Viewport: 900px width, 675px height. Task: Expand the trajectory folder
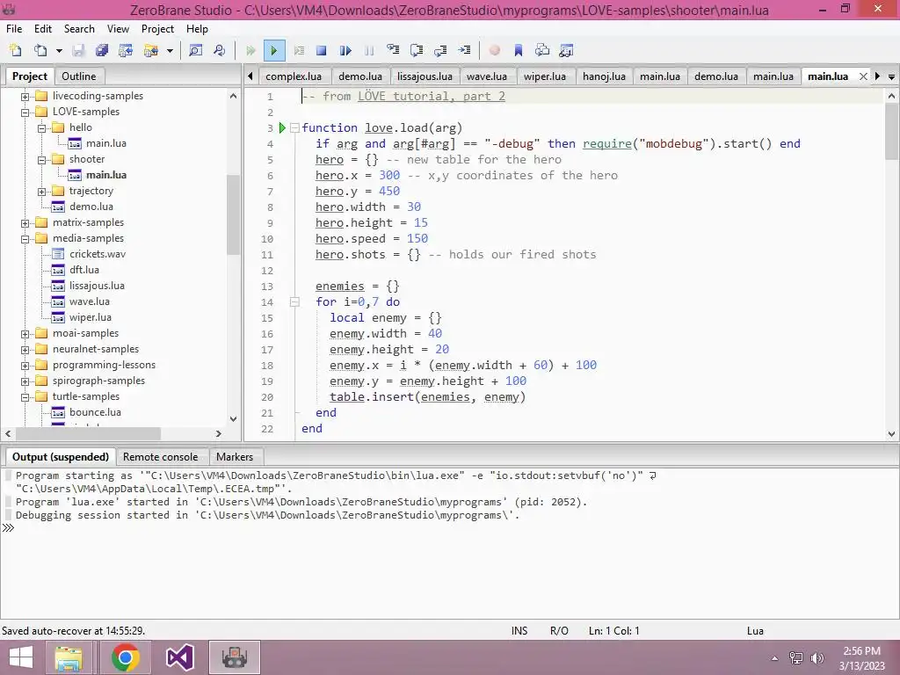click(x=42, y=192)
